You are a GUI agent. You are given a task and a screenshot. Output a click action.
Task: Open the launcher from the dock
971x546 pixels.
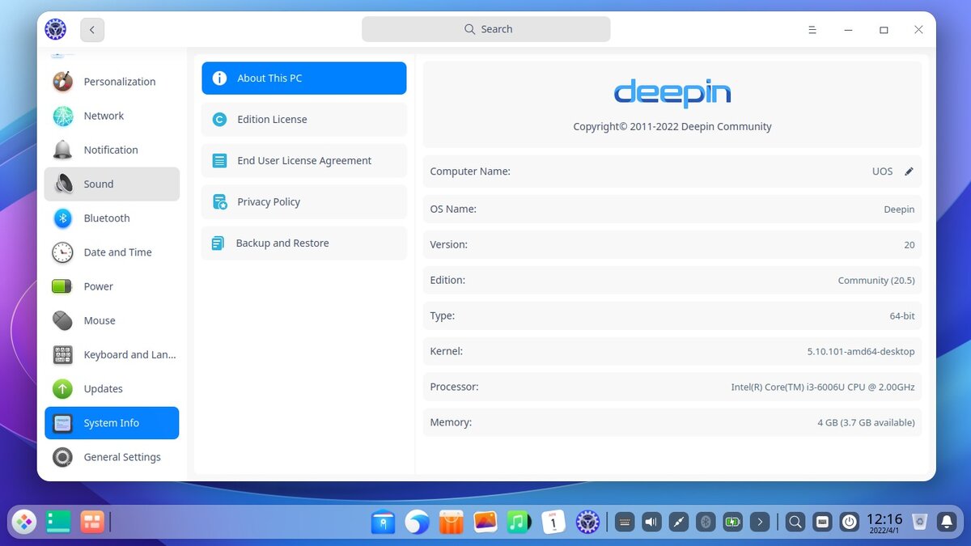coord(24,523)
